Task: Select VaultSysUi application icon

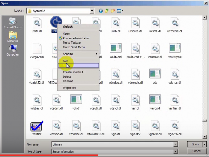Action: (x=175, y=47)
